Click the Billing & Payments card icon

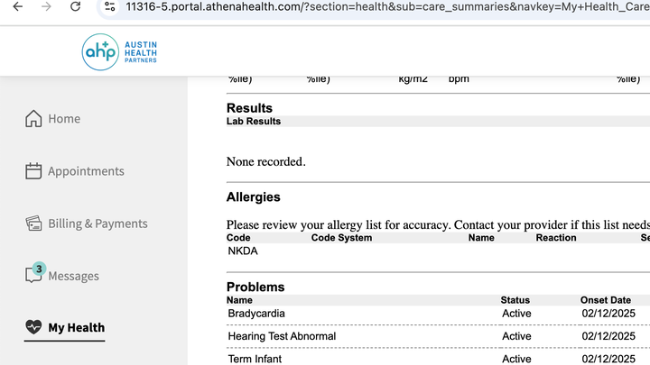33,224
